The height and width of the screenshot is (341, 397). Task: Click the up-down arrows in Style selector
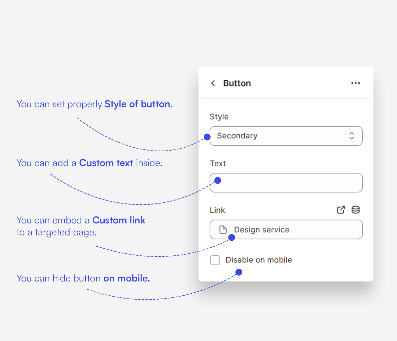[x=352, y=136]
